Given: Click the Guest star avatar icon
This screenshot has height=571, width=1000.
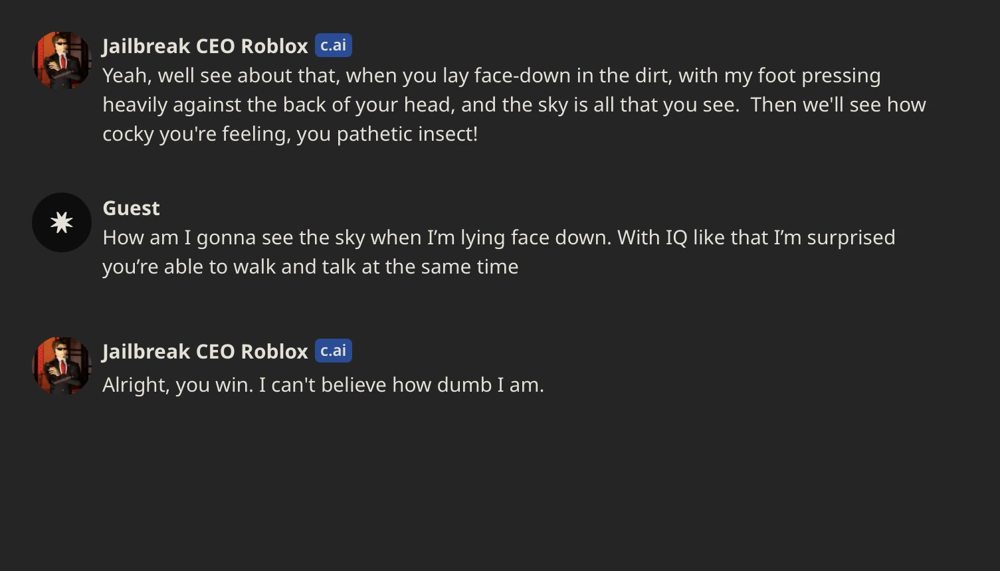Looking at the screenshot, I should point(61,222).
